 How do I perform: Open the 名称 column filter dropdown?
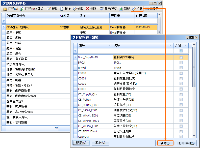click(x=170, y=46)
